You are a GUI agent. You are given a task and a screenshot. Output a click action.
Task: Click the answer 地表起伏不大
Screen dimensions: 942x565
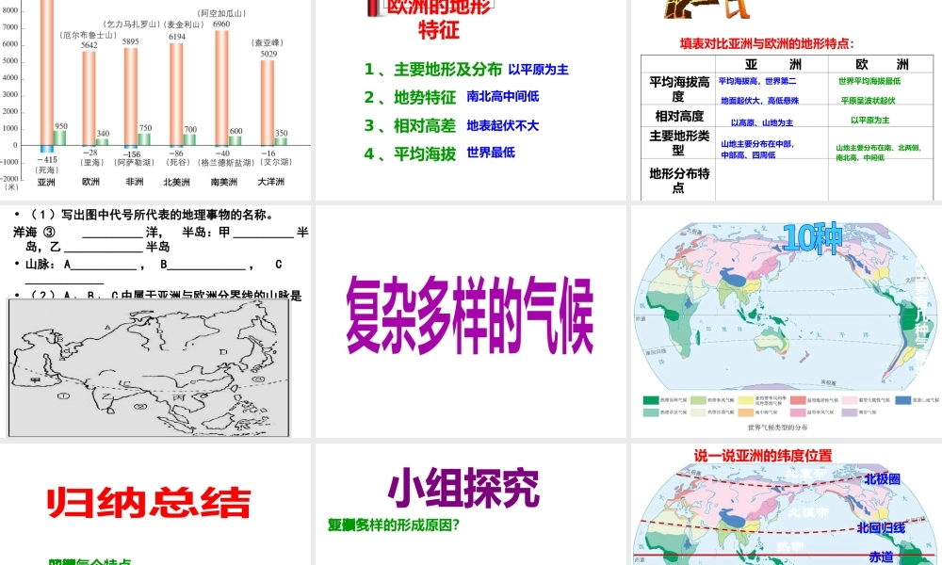(x=503, y=125)
